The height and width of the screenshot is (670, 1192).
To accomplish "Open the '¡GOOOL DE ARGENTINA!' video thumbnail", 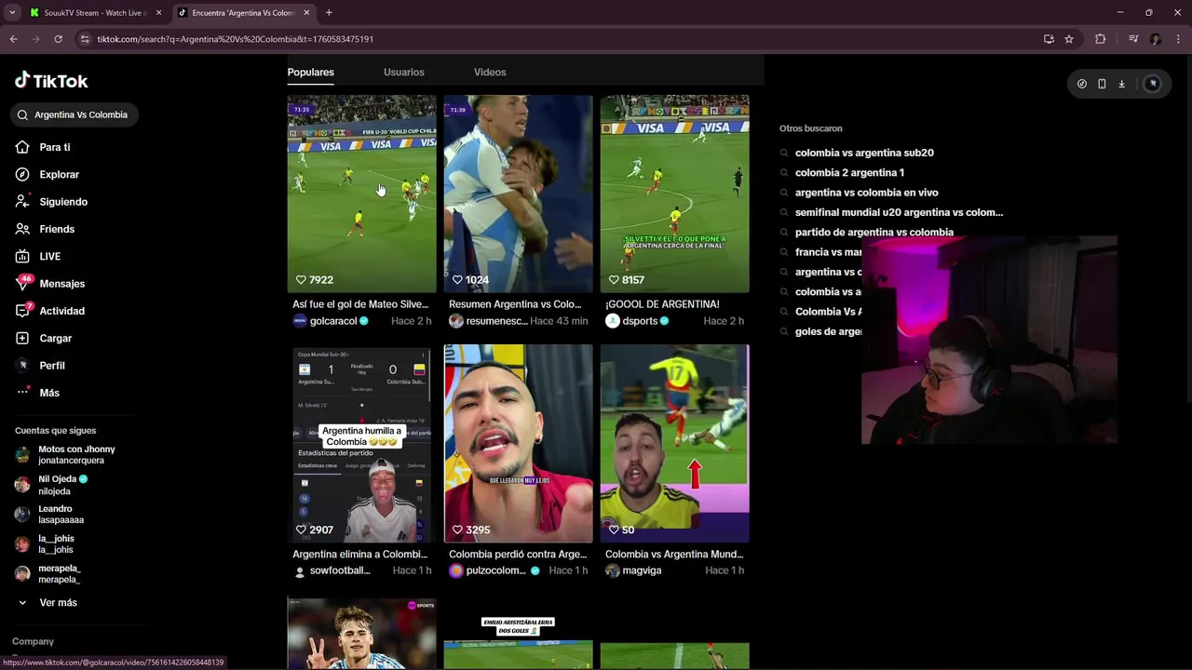I will click(x=674, y=194).
